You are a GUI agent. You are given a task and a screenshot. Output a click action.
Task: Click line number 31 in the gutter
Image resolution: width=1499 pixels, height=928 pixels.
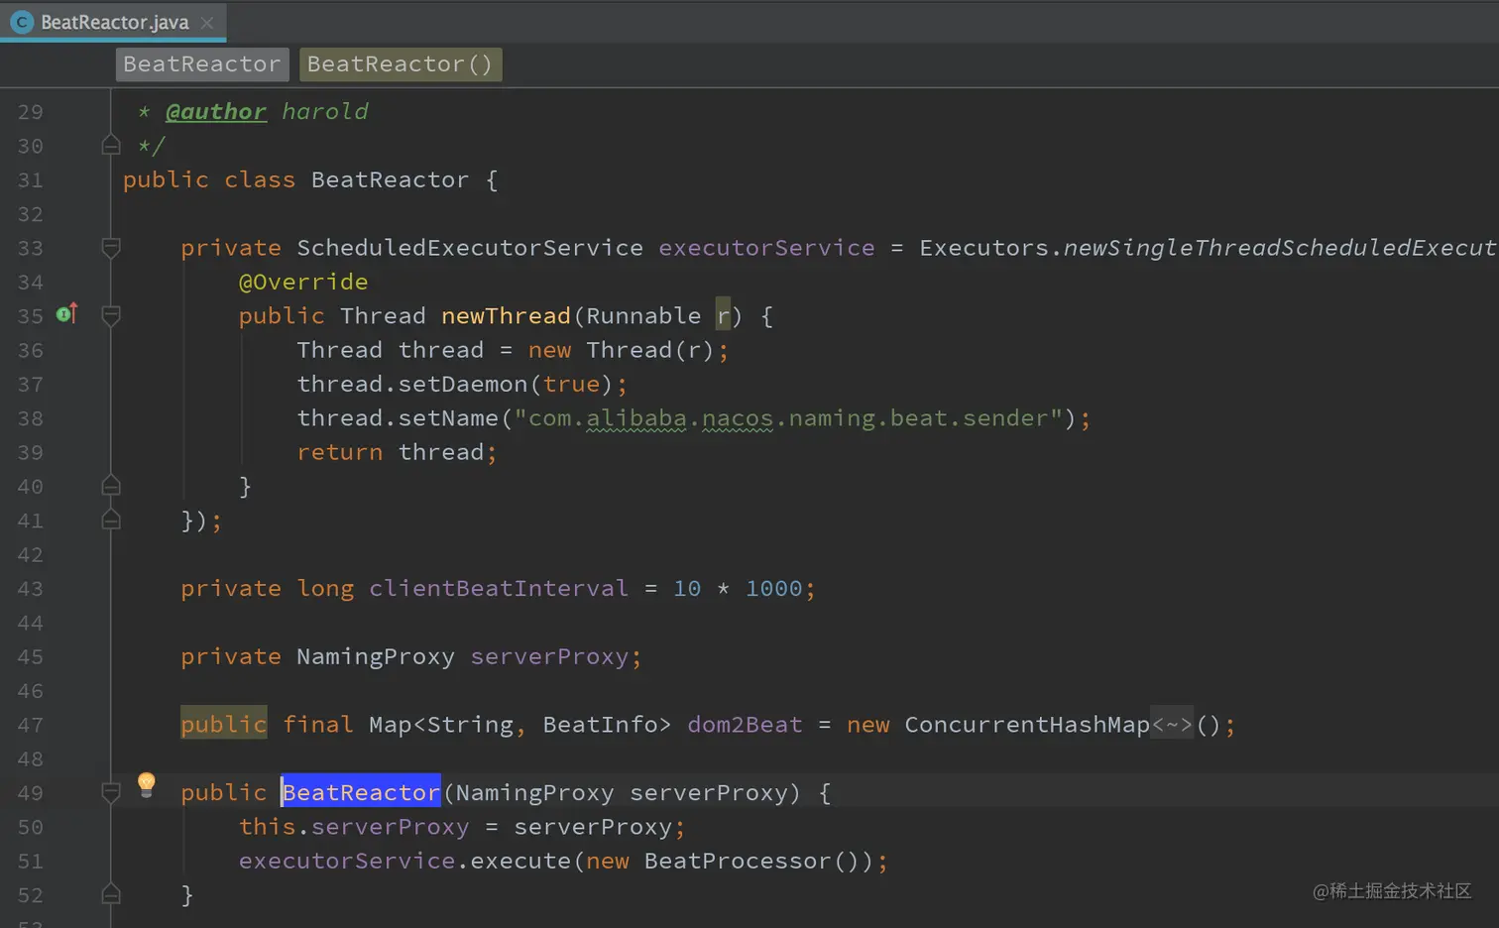point(31,180)
